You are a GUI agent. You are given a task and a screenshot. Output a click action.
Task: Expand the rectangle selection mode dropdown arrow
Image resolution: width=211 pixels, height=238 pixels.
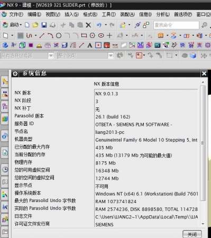[176, 56]
